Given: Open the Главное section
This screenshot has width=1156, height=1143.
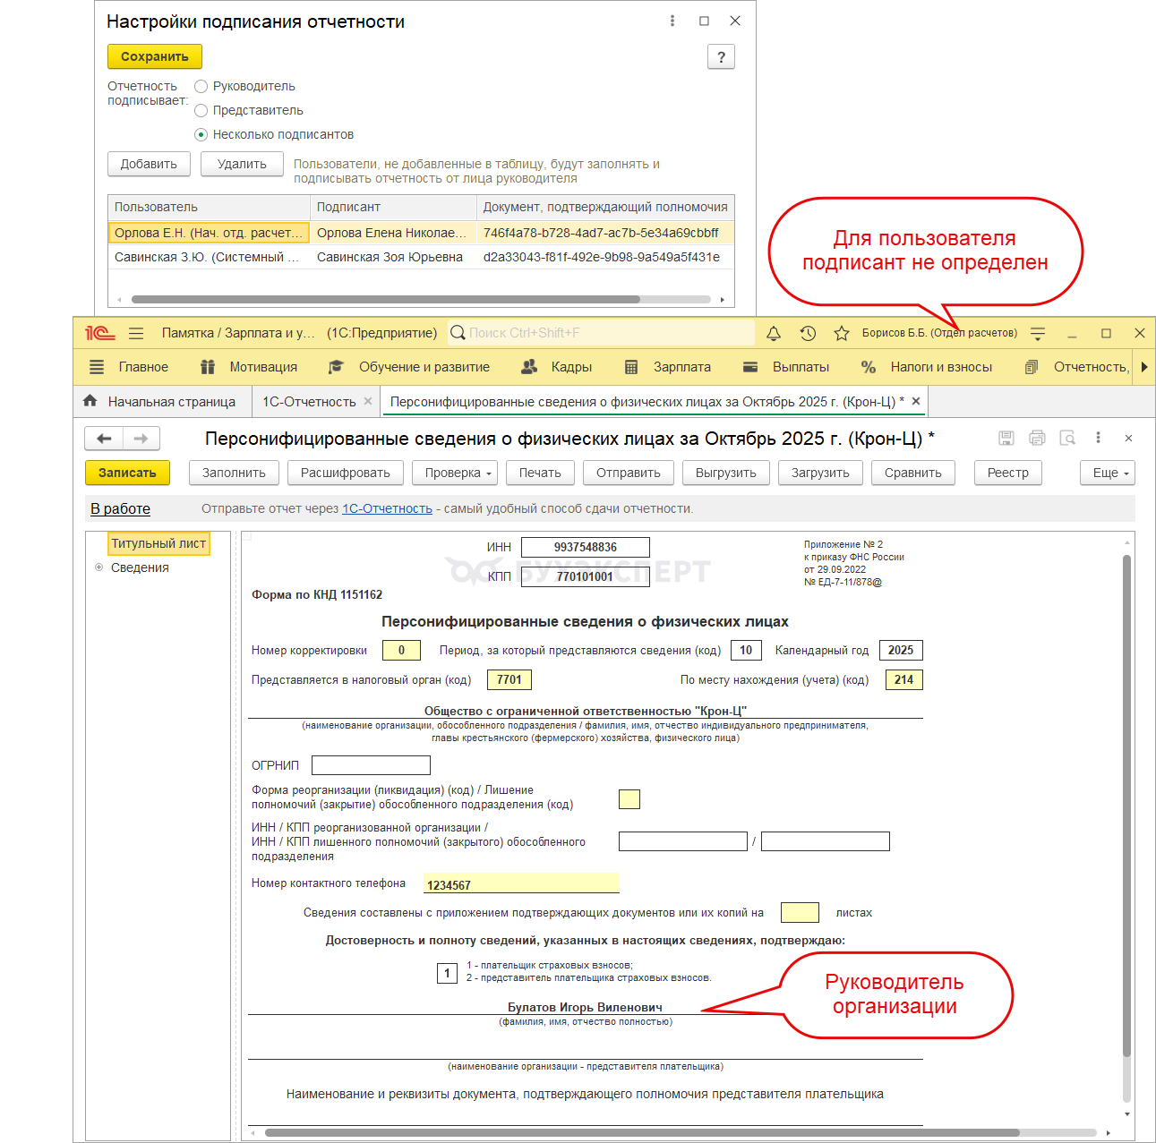Looking at the screenshot, I should [x=143, y=367].
